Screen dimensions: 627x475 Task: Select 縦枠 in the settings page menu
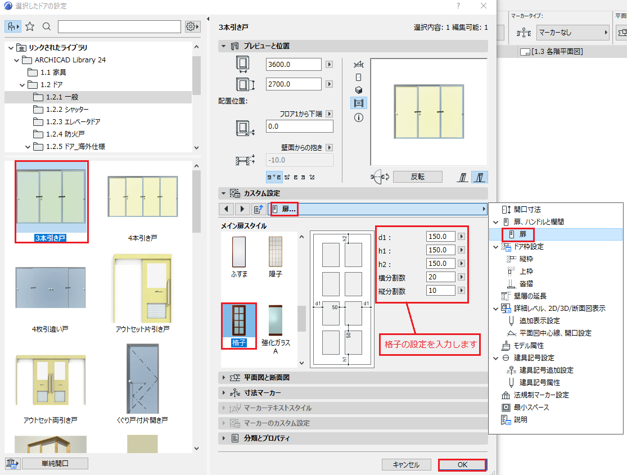click(526, 259)
